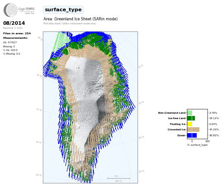Viewport: 223px width, 185px height.
Task: Click the '% Missing: 0.0' text
Action: (x=11, y=54)
